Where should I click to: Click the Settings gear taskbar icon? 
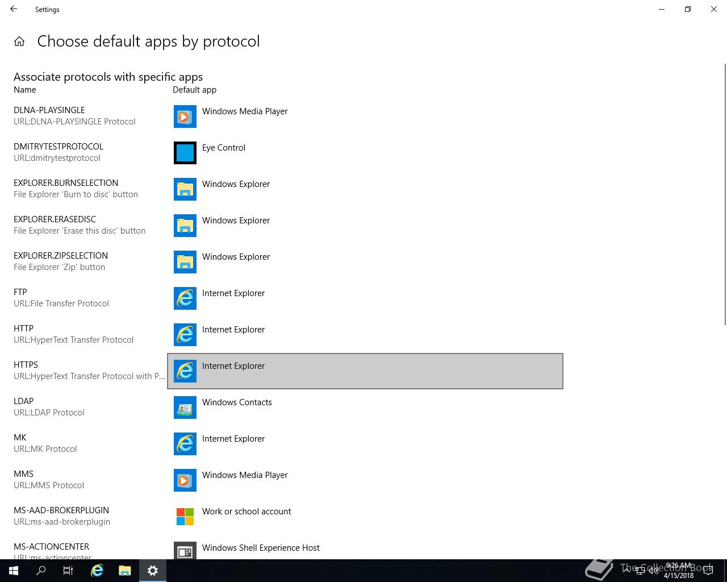click(x=153, y=571)
